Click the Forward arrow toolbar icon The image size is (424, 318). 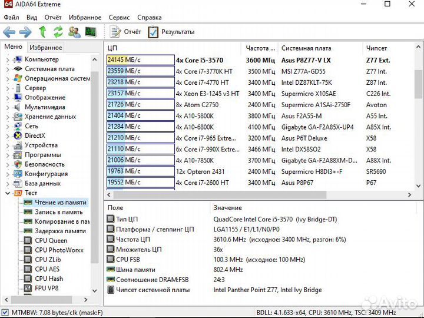(25, 32)
